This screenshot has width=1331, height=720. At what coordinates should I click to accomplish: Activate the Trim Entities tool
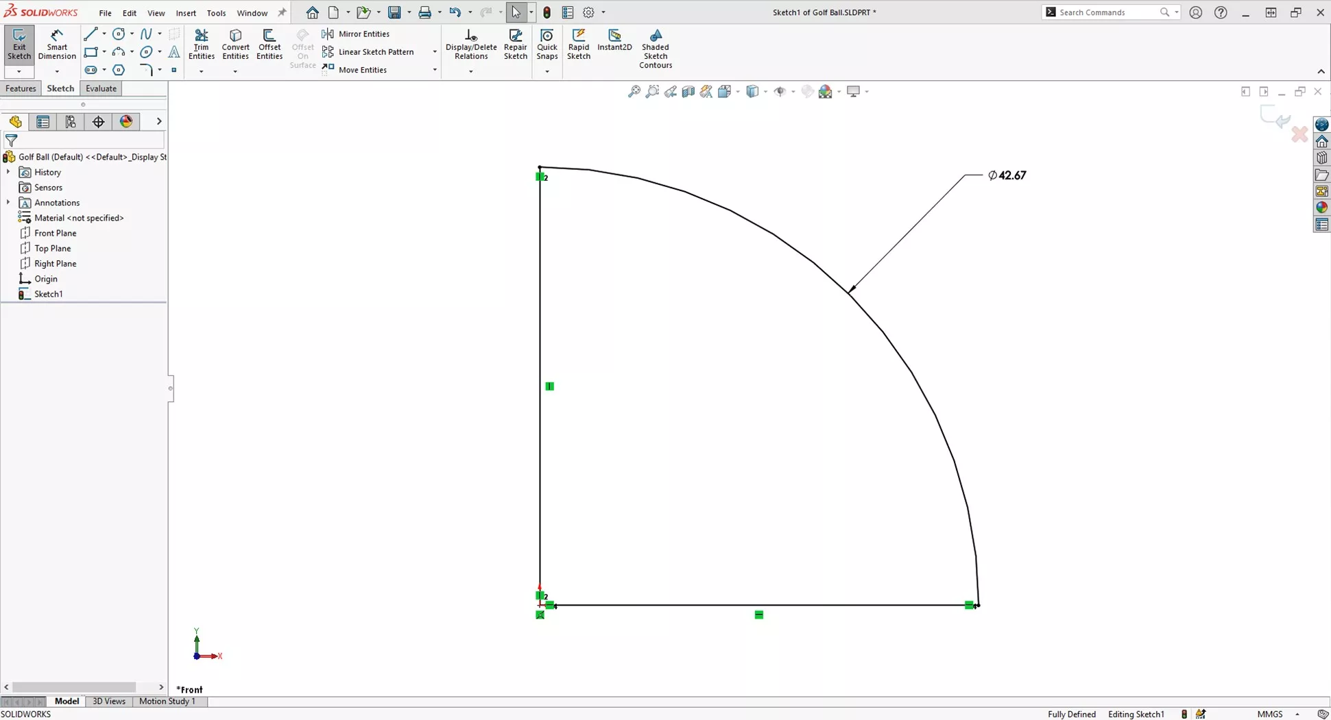point(202,43)
